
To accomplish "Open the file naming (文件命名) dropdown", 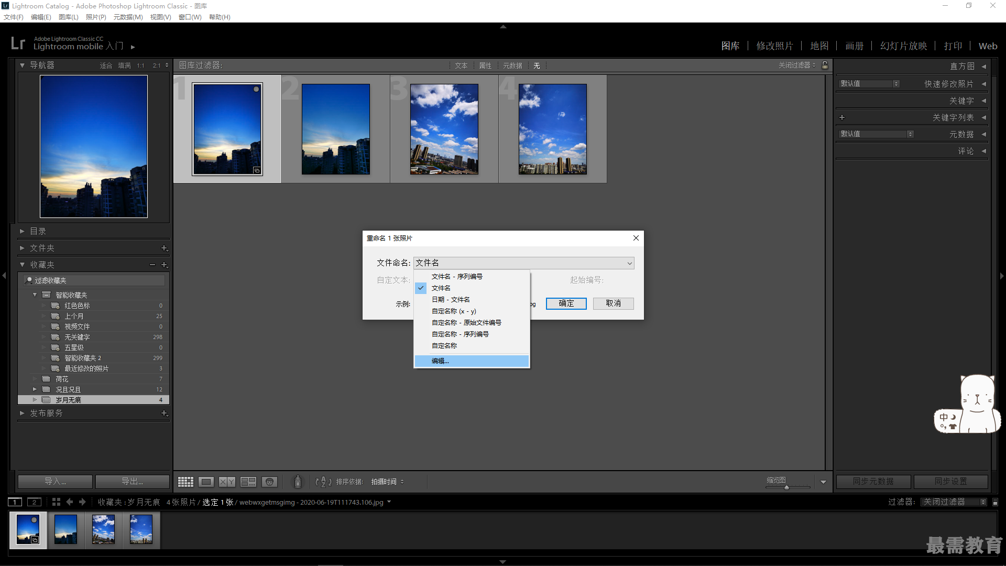I will click(524, 263).
